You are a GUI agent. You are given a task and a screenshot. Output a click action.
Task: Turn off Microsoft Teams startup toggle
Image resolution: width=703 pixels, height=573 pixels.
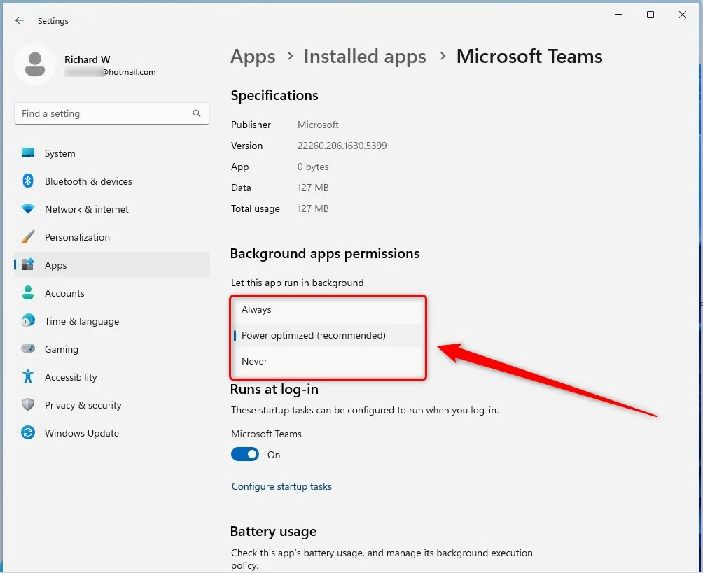point(245,455)
